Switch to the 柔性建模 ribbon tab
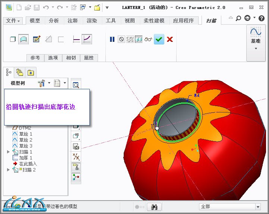The width and height of the screenshot is (269, 214). (154, 21)
